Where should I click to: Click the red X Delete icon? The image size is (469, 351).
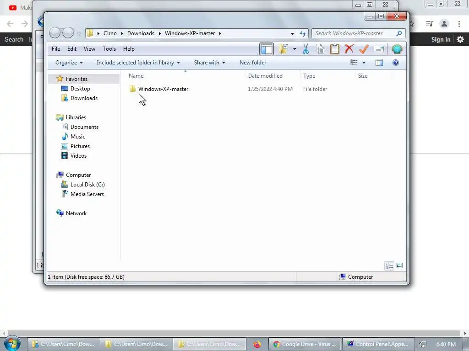pyautogui.click(x=349, y=49)
